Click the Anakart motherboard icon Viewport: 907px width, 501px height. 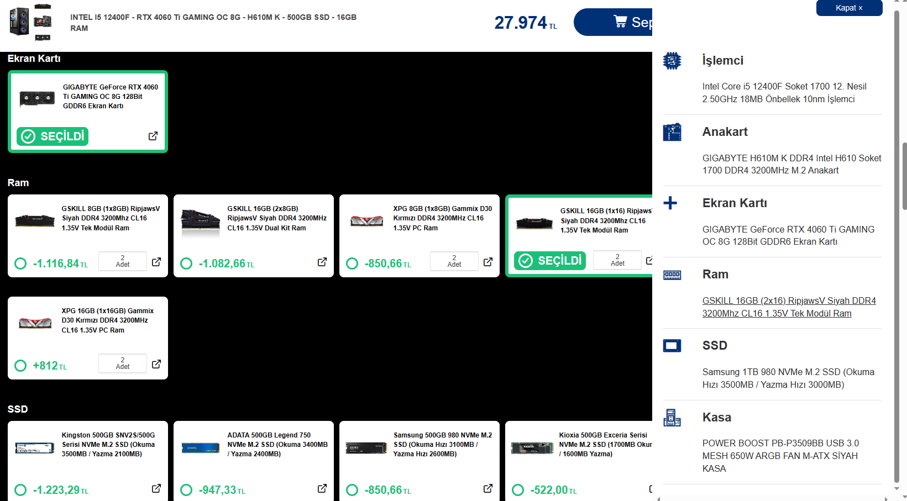(672, 132)
